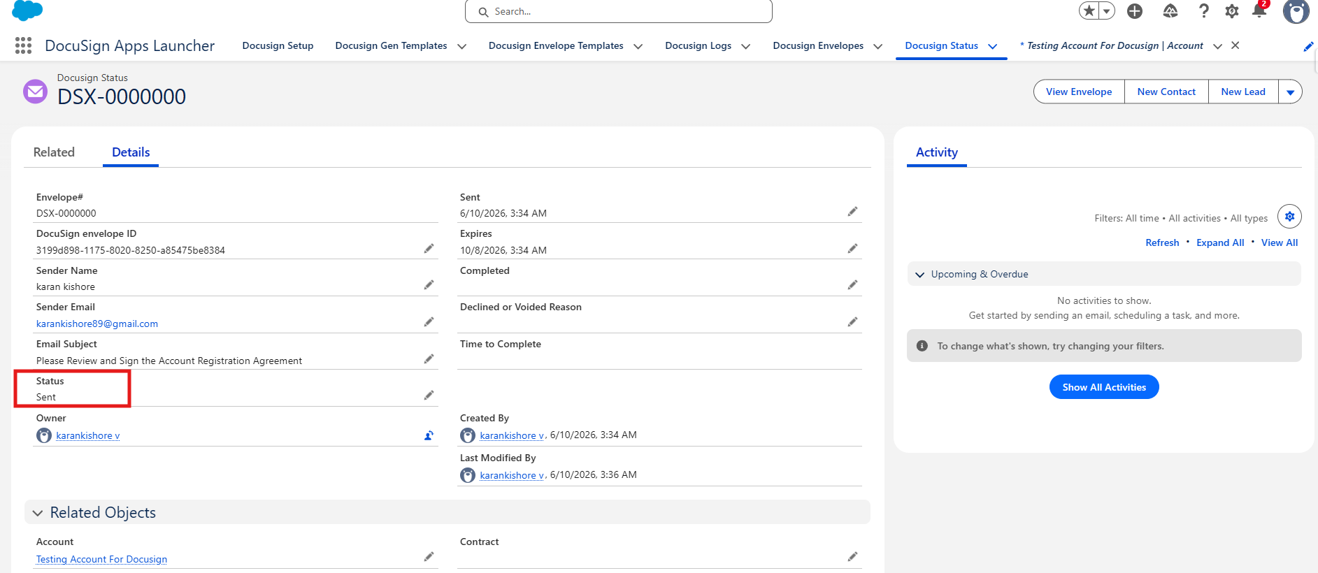The image size is (1318, 573).
Task: Edit the Sent date field
Action: click(x=852, y=212)
